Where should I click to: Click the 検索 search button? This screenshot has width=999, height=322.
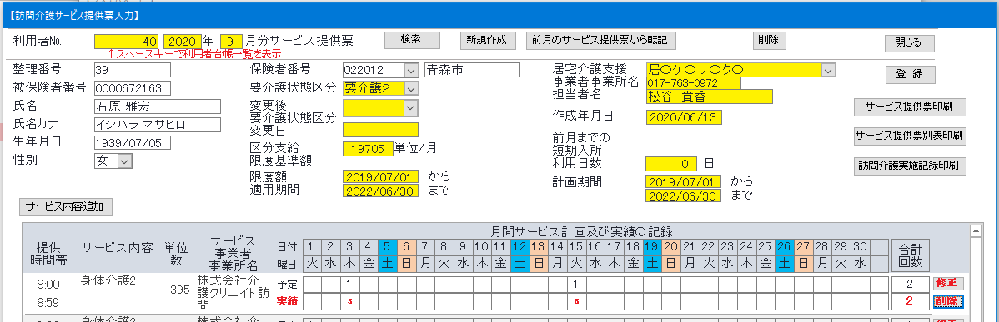(412, 39)
